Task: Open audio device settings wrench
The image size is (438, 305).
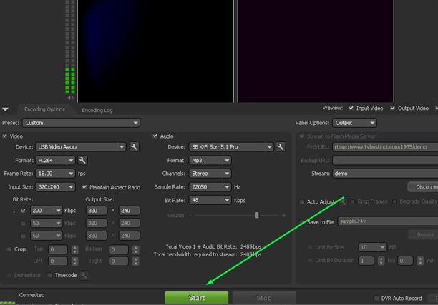Action: pos(280,146)
